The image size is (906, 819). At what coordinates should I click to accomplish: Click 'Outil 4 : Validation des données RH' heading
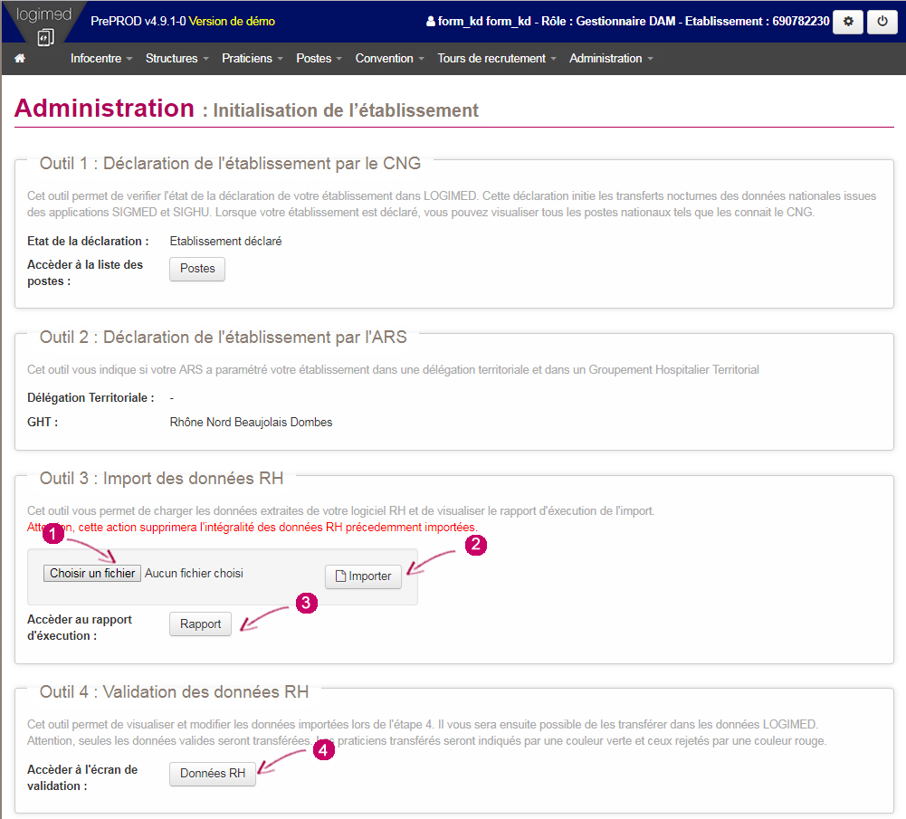click(174, 691)
